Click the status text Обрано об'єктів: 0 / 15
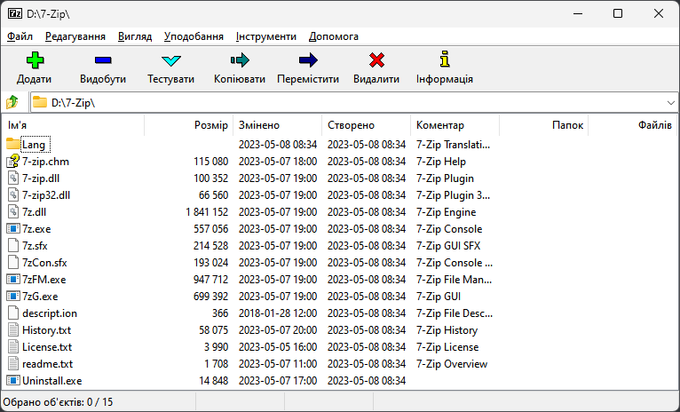The image size is (680, 412). [58, 402]
